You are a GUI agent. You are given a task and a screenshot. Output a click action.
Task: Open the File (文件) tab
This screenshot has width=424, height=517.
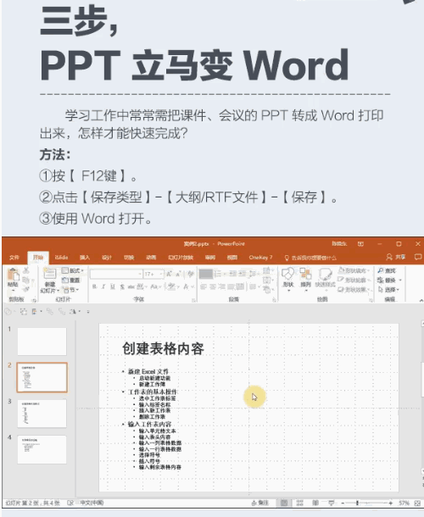point(14,257)
